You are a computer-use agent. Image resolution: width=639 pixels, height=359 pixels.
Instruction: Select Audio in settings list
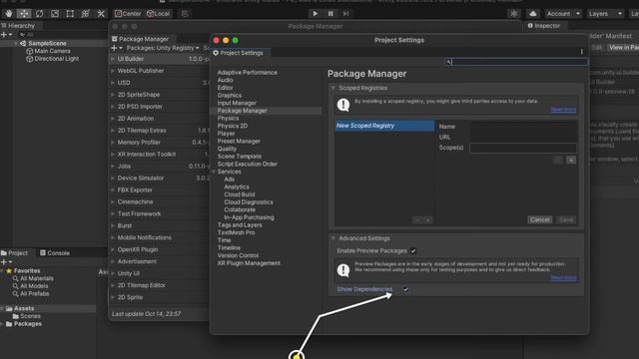click(x=225, y=80)
